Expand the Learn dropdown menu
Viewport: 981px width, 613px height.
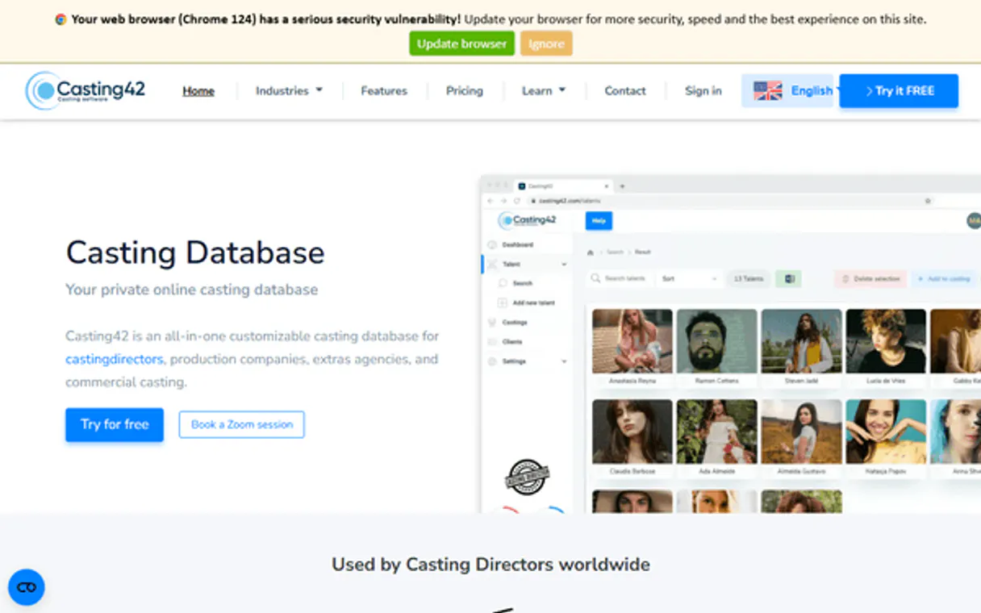pyautogui.click(x=543, y=90)
